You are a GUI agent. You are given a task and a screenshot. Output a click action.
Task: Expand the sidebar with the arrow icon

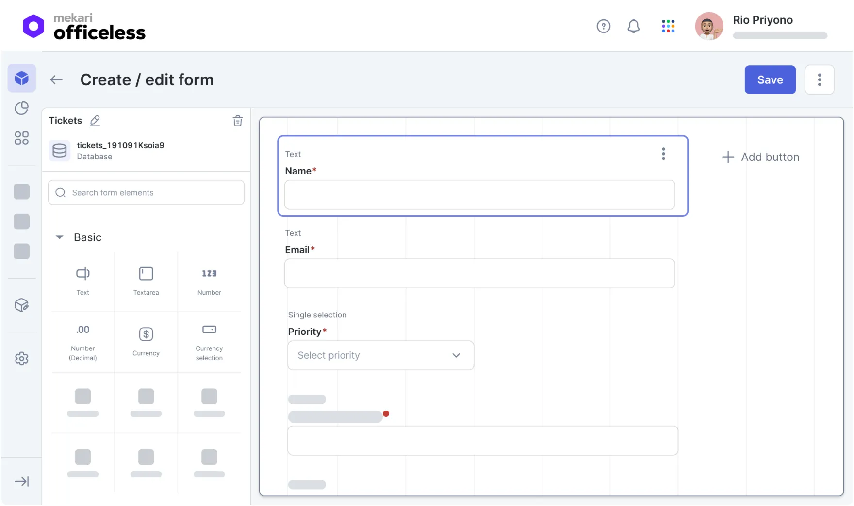point(22,481)
